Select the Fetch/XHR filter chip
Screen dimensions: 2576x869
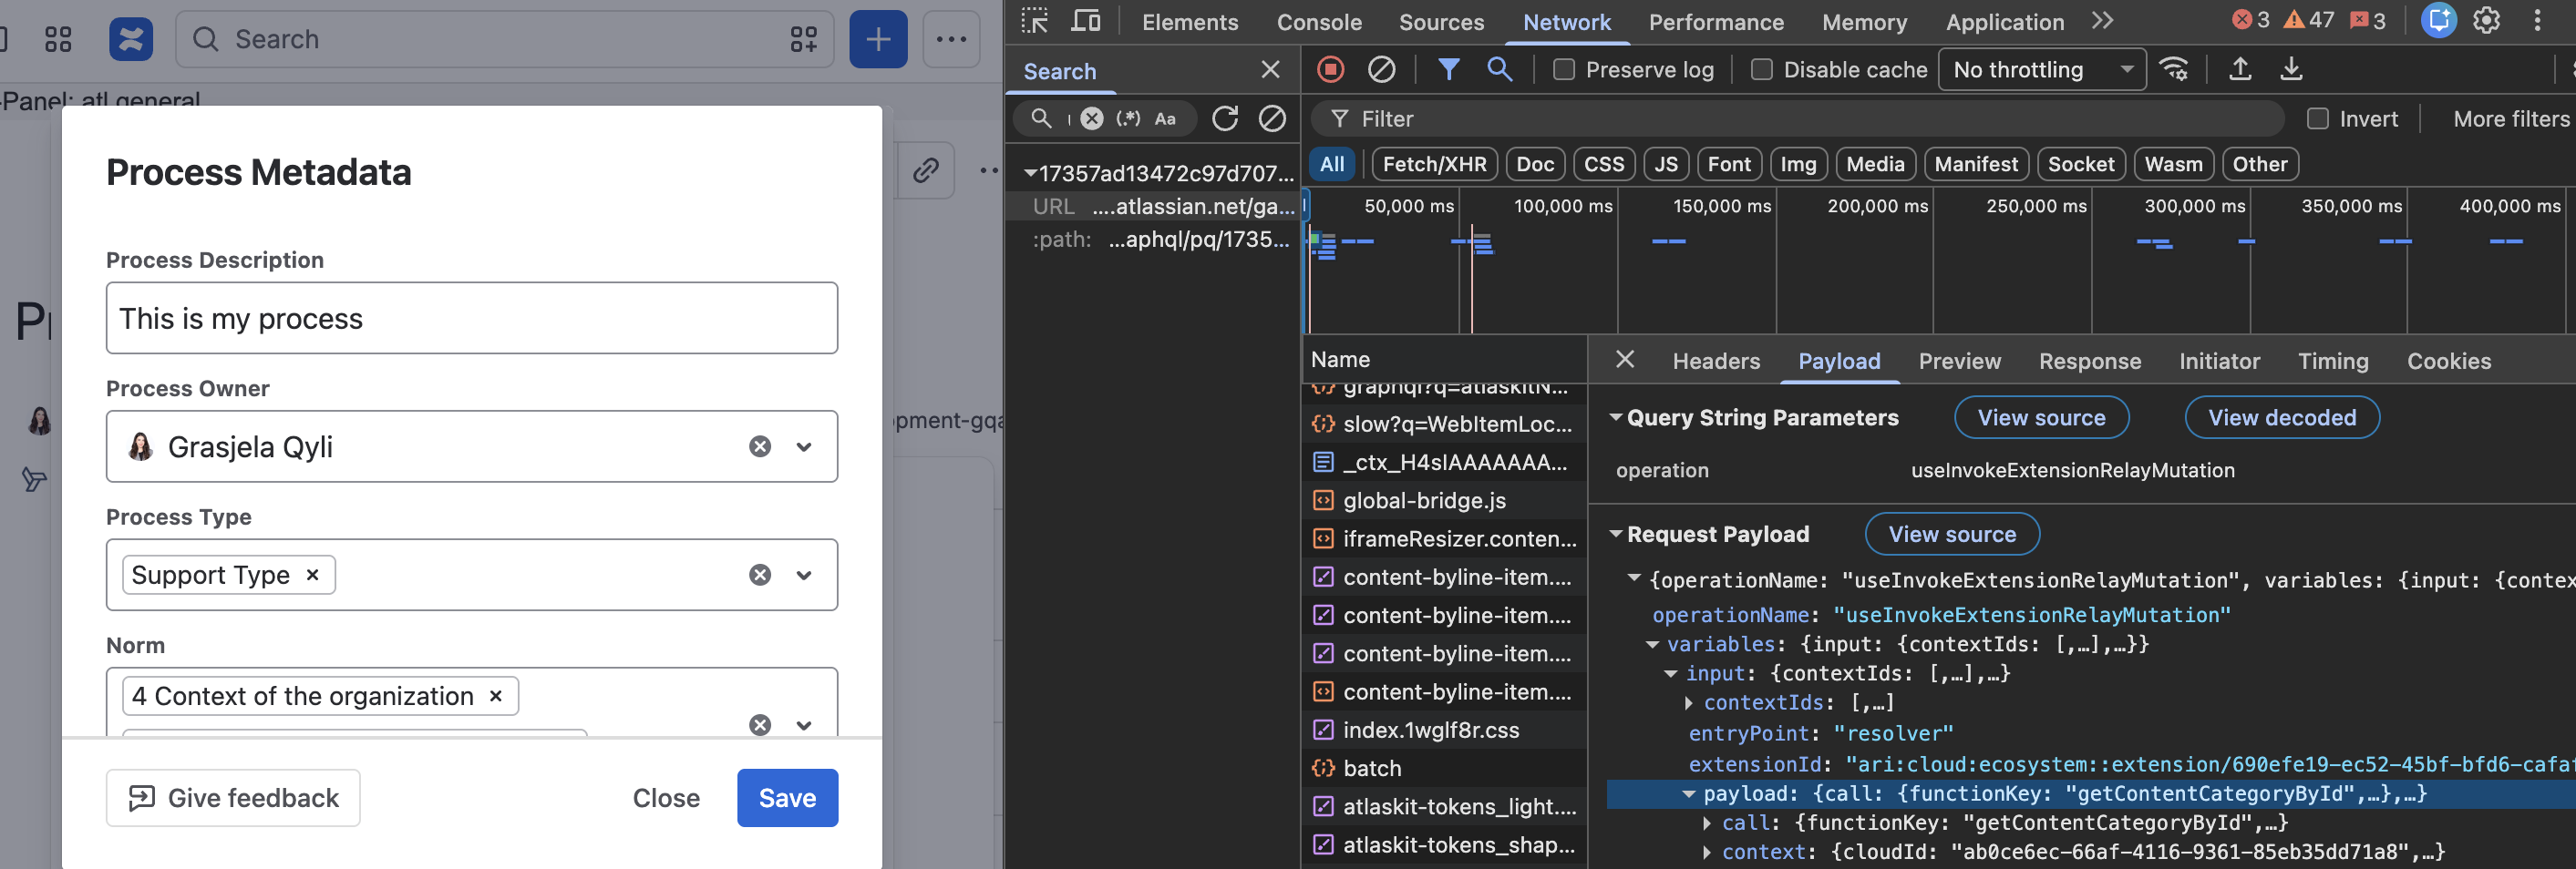coord(1434,164)
